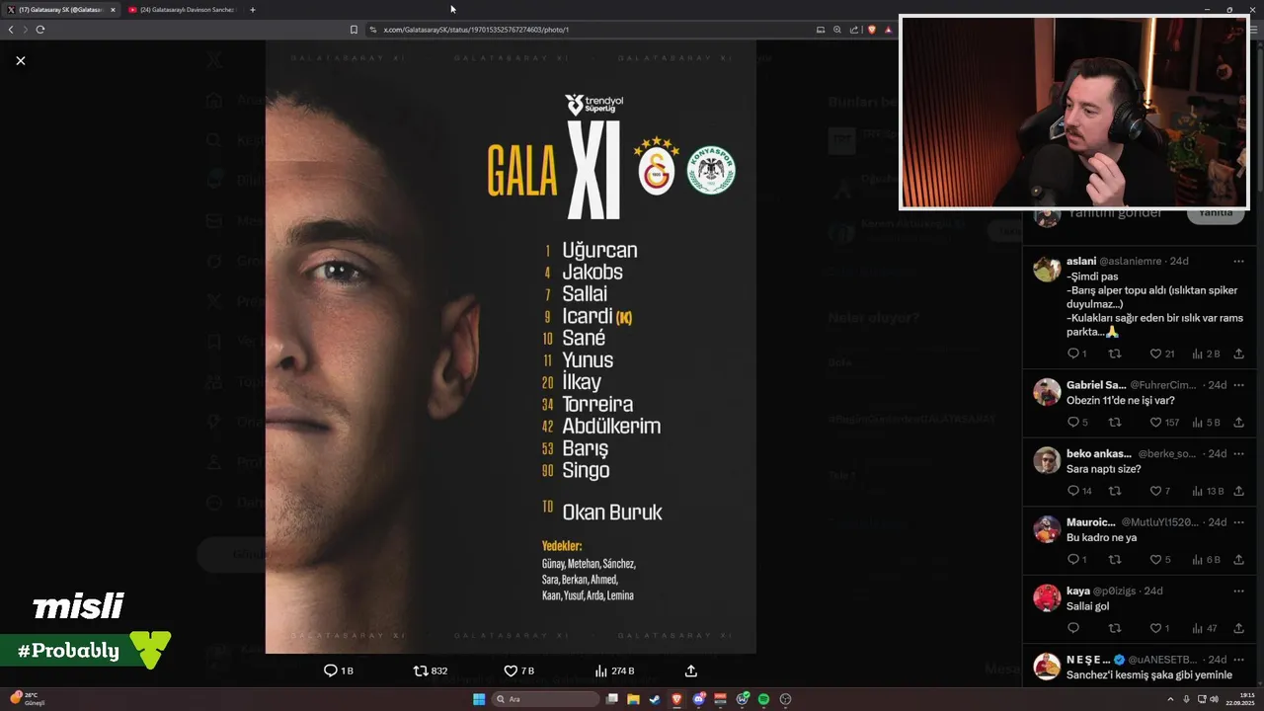The image size is (1264, 711).
Task: Open the Brave Shields icon
Action: (x=871, y=30)
